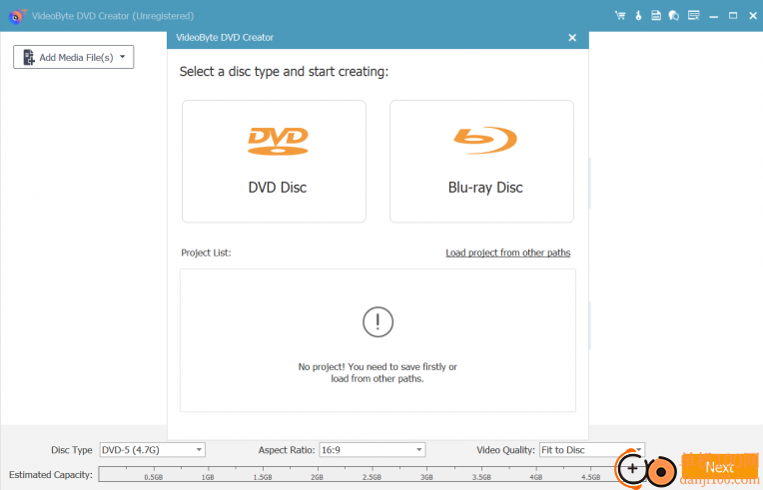Click the Add Media file icon
Screen dimensions: 763x490
coord(29,57)
